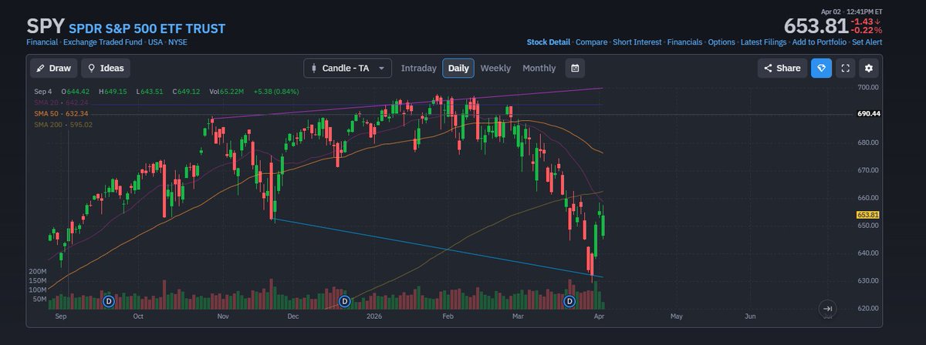
Task: Open the calendar date range picker
Action: 575,68
